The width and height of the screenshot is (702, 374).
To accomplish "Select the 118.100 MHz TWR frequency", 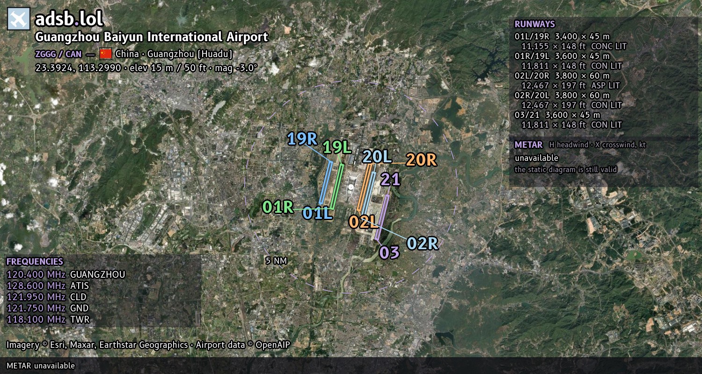I will click(x=48, y=319).
